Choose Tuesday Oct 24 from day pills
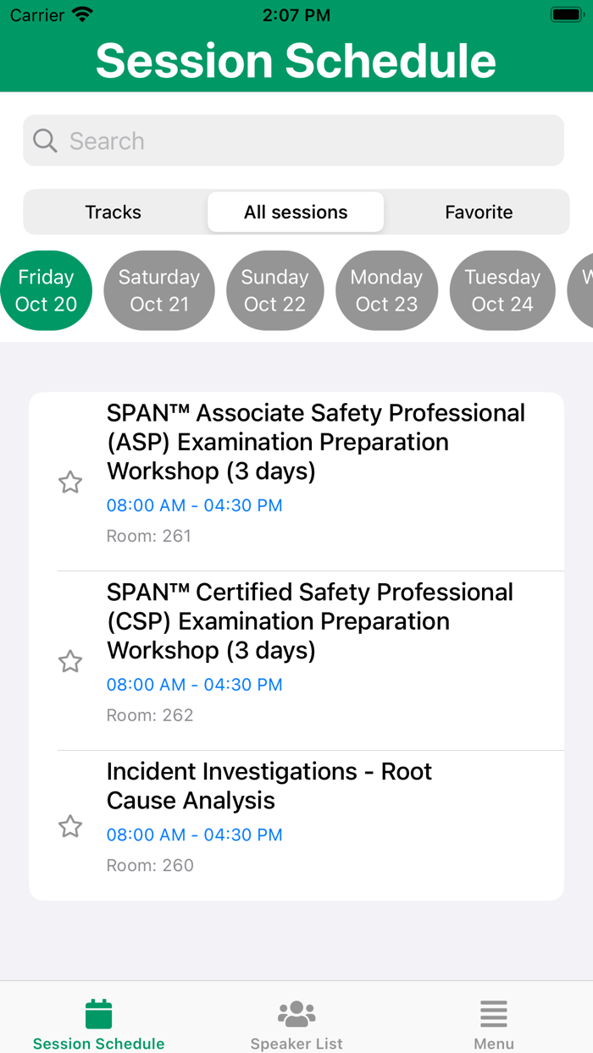This screenshot has width=593, height=1053. coord(502,290)
